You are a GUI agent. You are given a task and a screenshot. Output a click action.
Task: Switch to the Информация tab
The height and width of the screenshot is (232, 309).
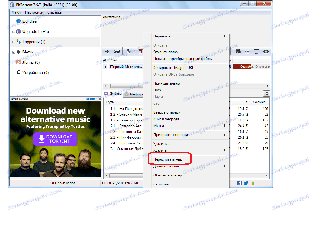tap(134, 94)
